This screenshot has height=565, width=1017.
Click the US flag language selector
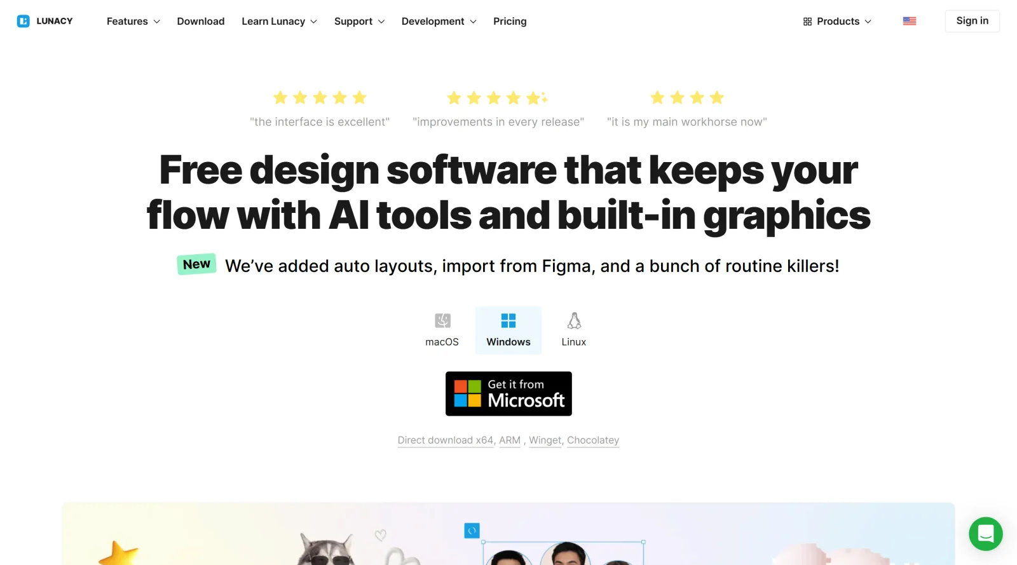[x=910, y=21]
